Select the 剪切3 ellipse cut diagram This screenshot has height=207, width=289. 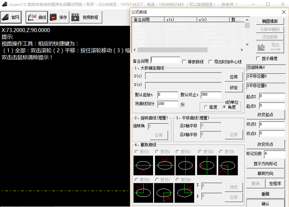pos(185,165)
